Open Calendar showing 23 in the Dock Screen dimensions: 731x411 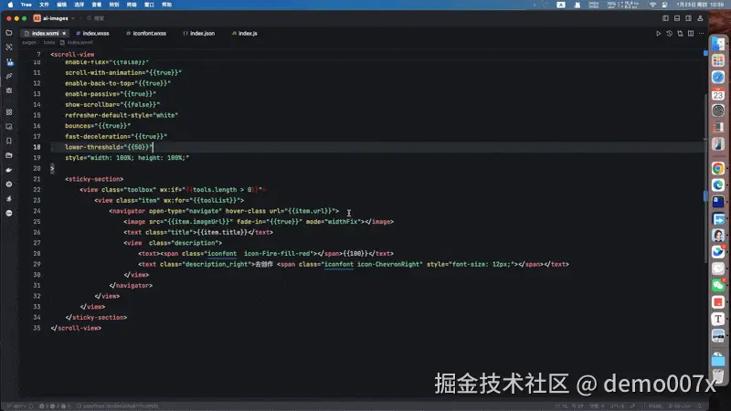pos(718,94)
